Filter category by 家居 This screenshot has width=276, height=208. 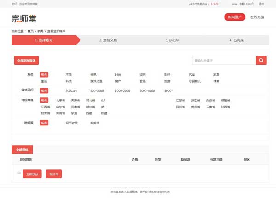217,75
